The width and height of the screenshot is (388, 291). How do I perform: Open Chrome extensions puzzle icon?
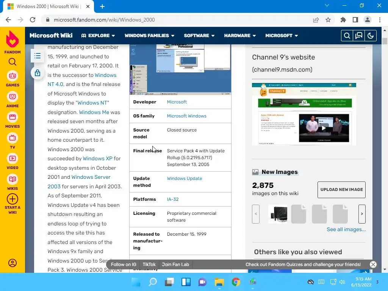click(343, 20)
